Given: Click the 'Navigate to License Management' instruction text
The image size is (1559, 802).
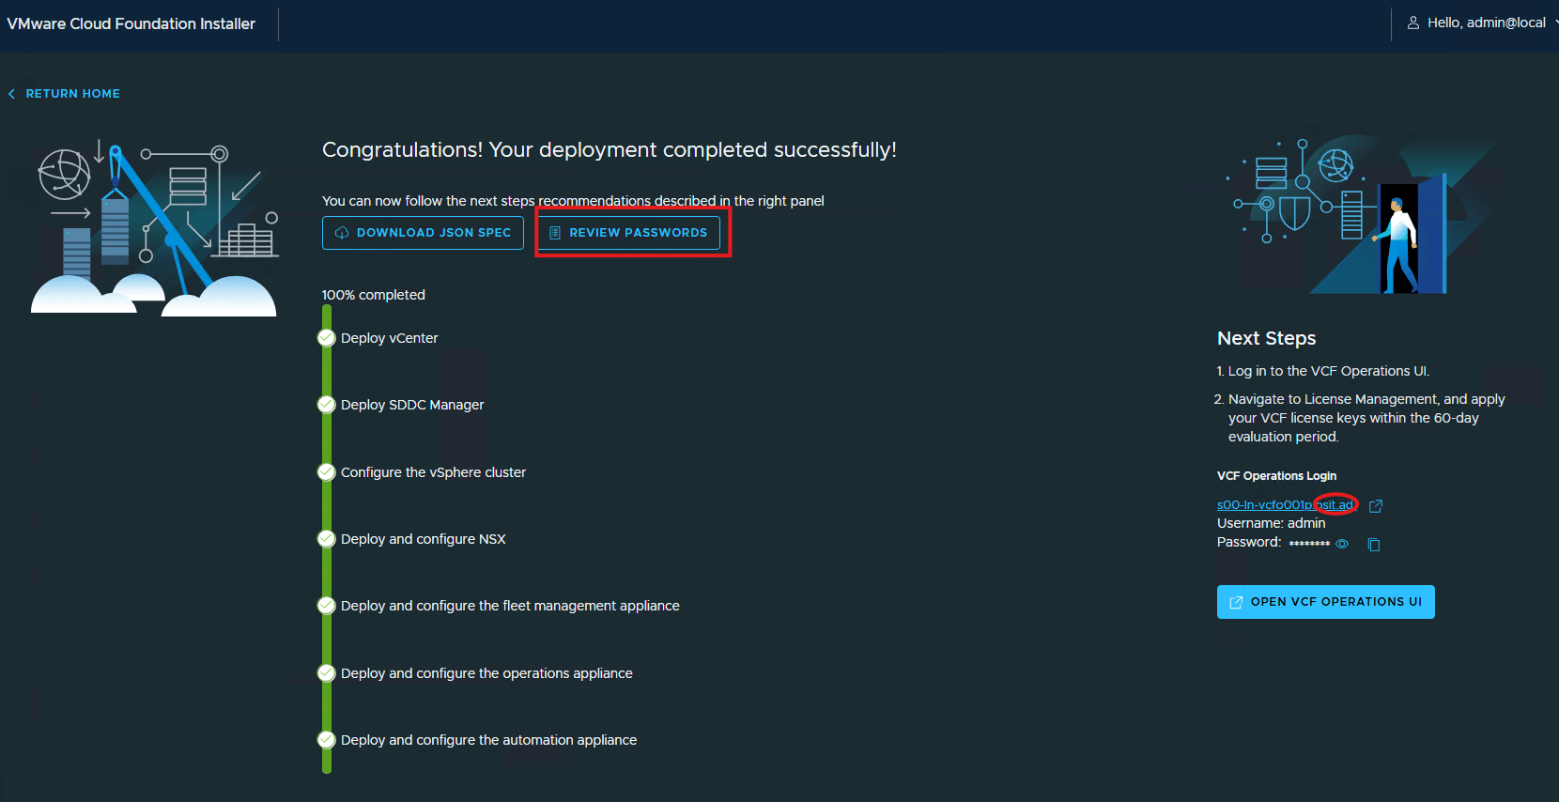Looking at the screenshot, I should (1366, 418).
